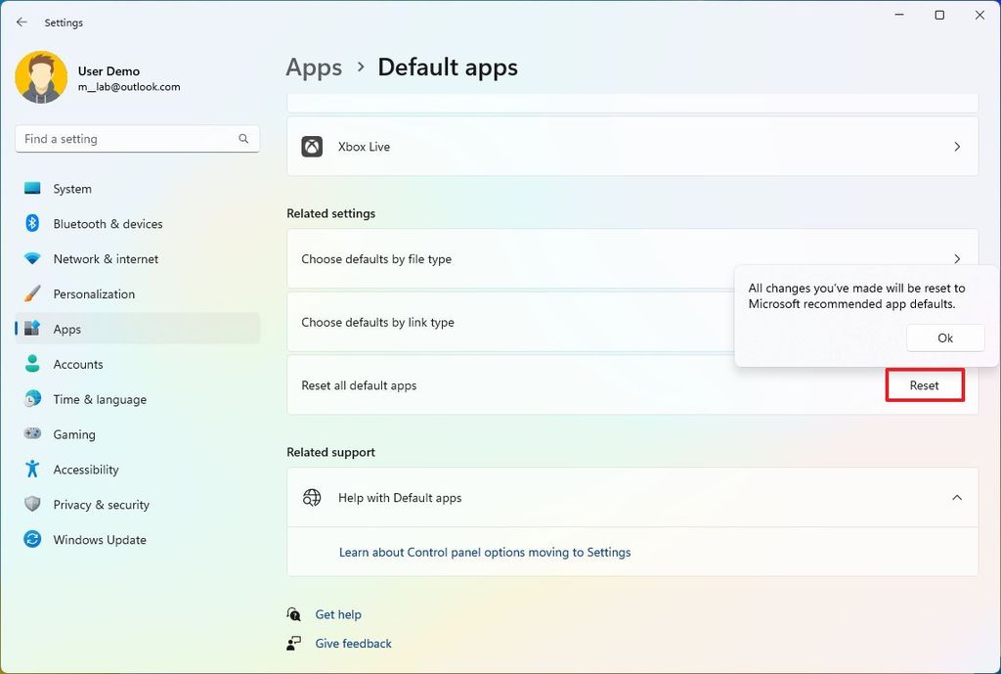The height and width of the screenshot is (674, 1001).
Task: Click the globe icon next to Help with Default apps
Action: point(312,497)
